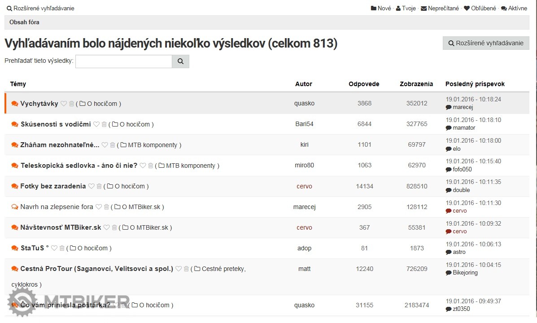This screenshot has width=537, height=323.
Task: Click the trash icon next to StaTuS
Action: (62, 248)
